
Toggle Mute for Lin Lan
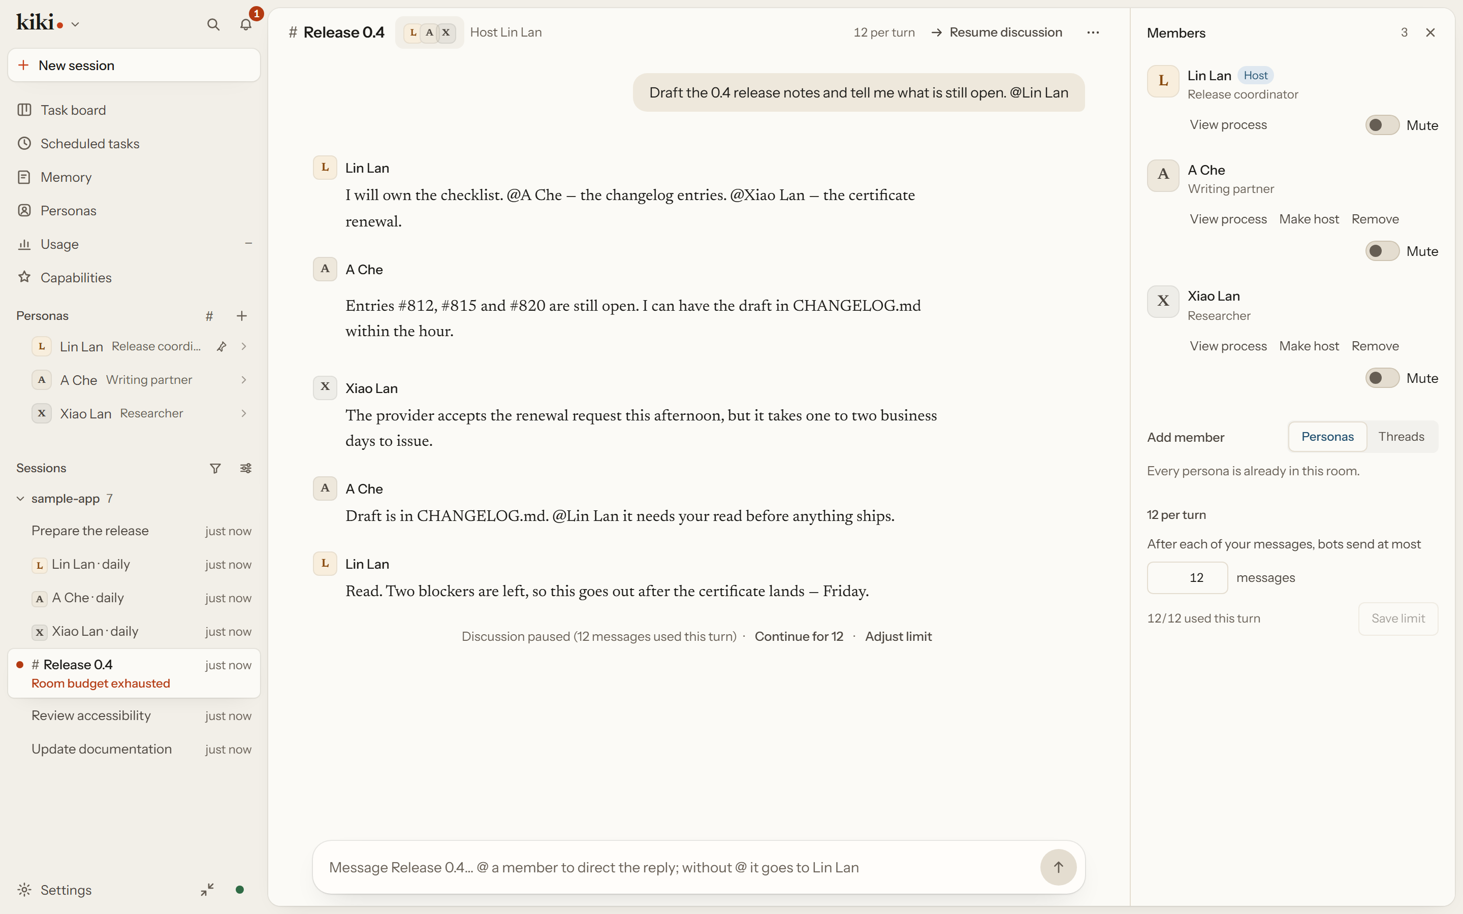click(1382, 125)
